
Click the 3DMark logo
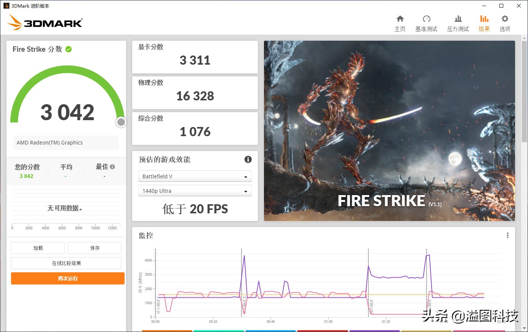(x=45, y=22)
